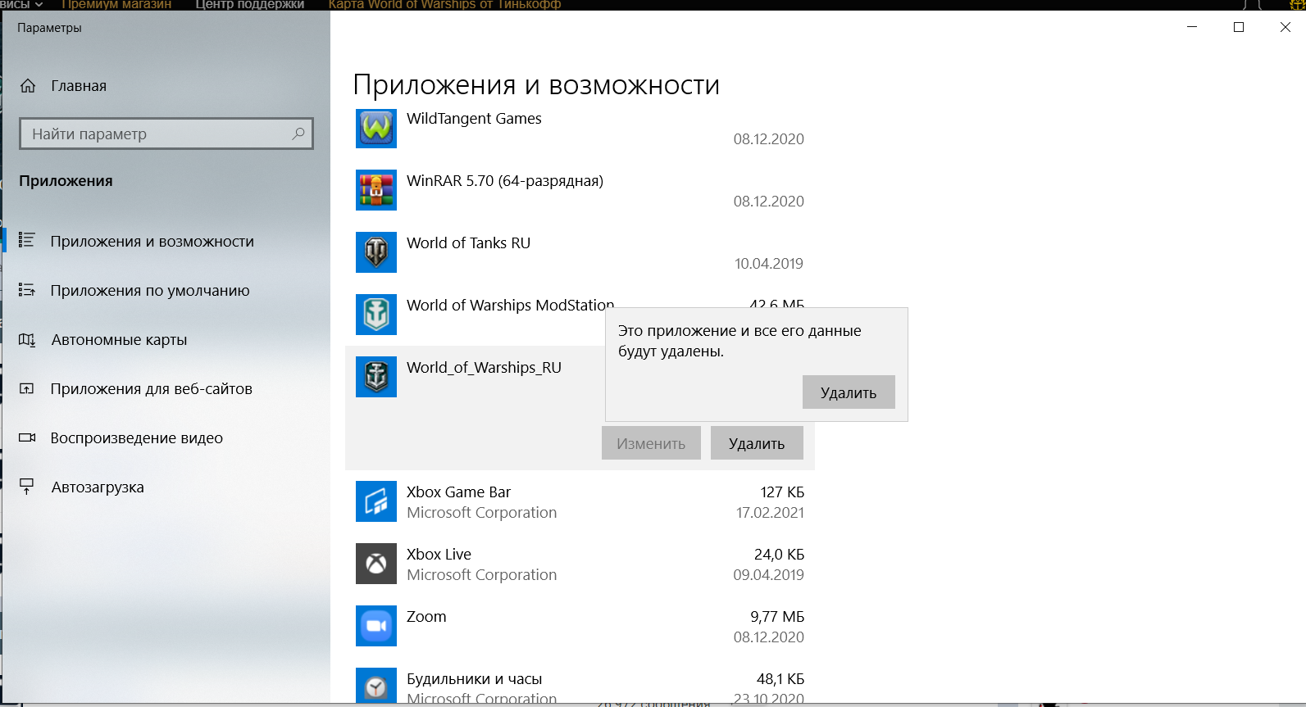Click the search magnifier icon

coord(298,134)
